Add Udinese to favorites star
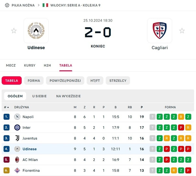The width and height of the screenshot is (196, 176). (14, 31)
